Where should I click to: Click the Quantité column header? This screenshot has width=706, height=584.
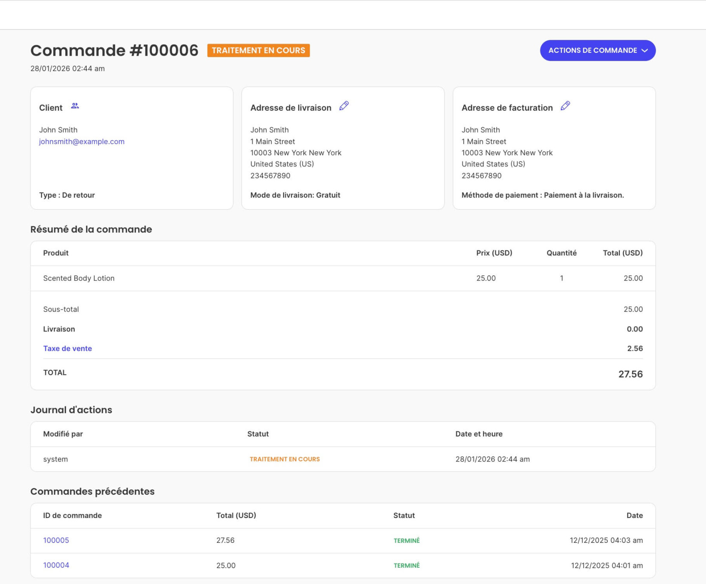click(x=561, y=253)
